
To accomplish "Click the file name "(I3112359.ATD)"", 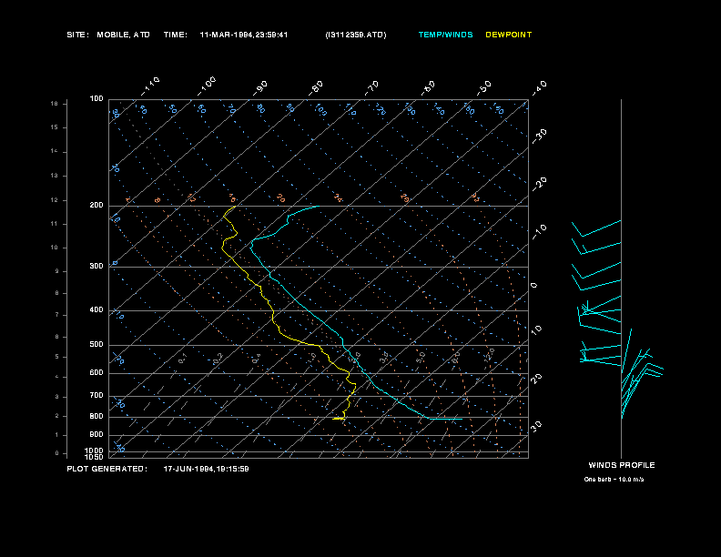I will 355,35.
